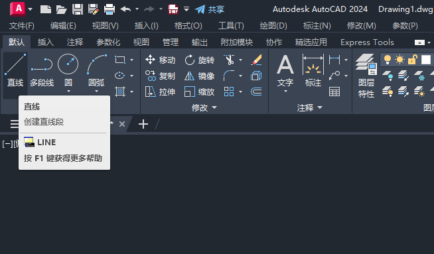Open Layer Properties (图层特性) manager
The image size is (434, 254).
point(366,76)
